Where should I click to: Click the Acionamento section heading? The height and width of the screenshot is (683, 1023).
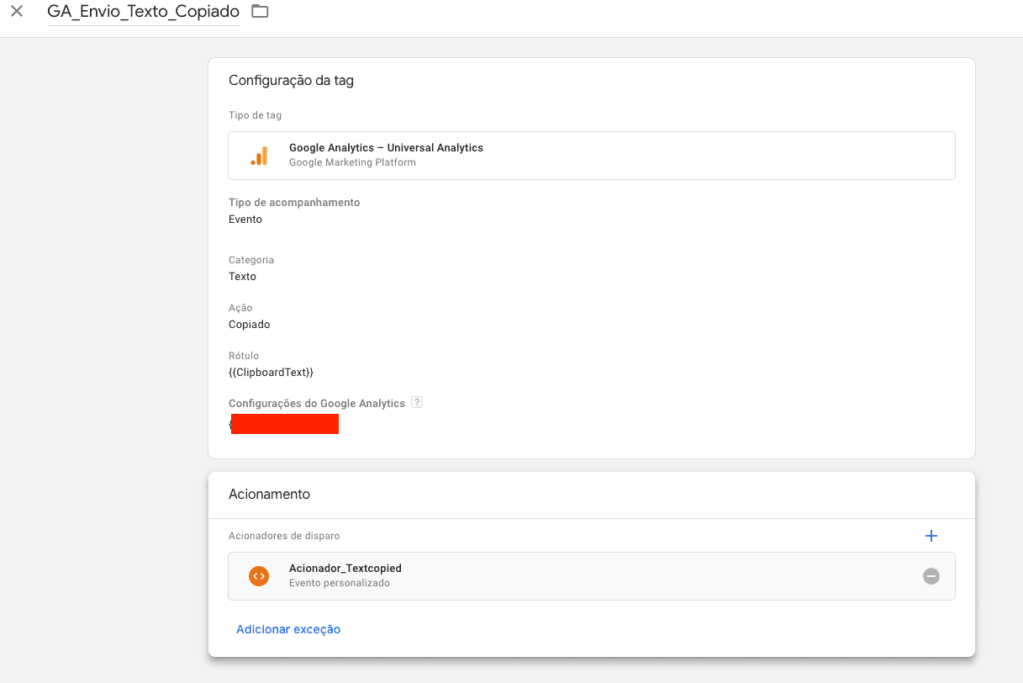269,494
